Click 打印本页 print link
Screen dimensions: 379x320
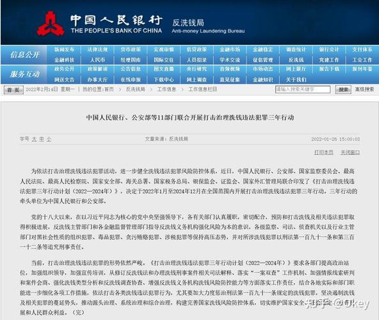tap(324, 152)
